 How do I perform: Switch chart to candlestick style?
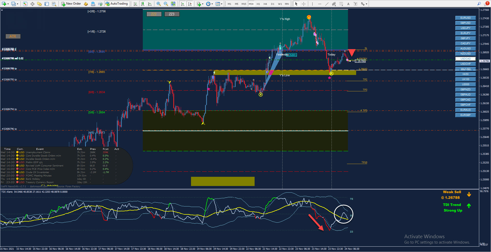[143, 4]
